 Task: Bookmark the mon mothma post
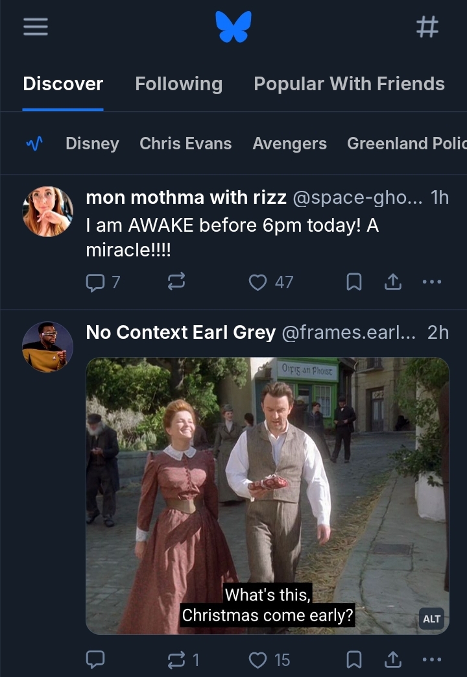(x=354, y=282)
